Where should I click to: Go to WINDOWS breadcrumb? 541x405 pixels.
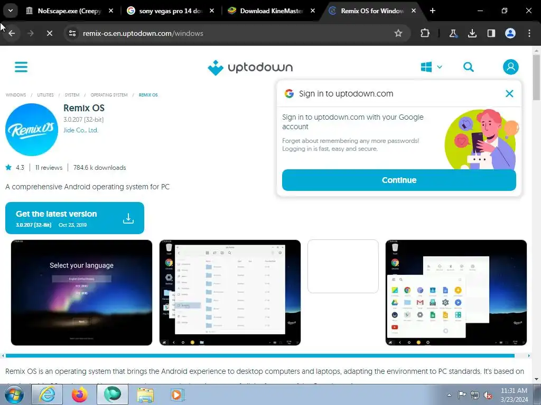coord(16,95)
